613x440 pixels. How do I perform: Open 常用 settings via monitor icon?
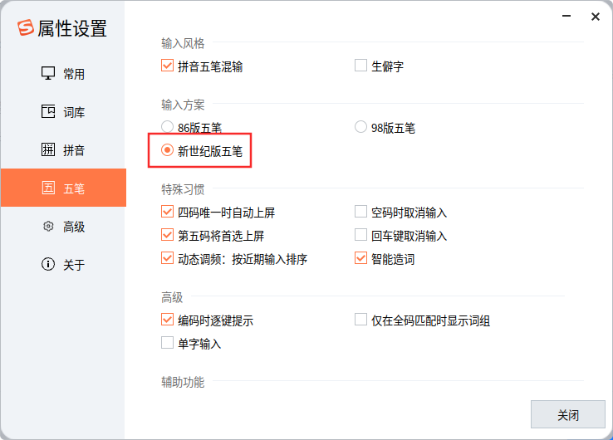point(48,74)
